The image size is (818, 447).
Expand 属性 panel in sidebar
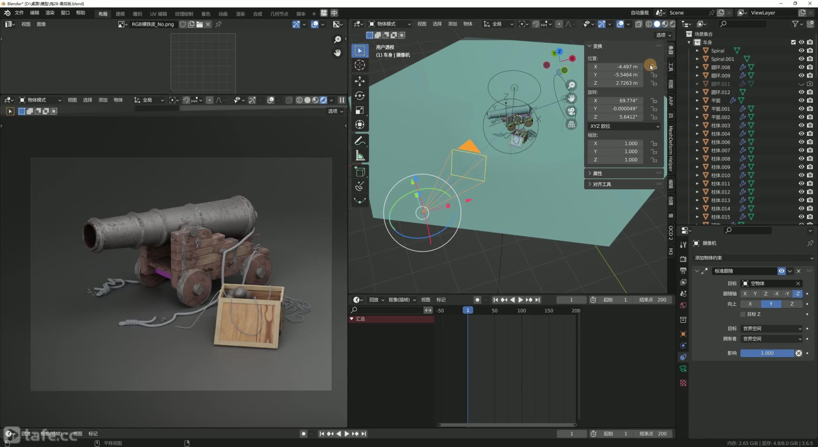tap(624, 173)
